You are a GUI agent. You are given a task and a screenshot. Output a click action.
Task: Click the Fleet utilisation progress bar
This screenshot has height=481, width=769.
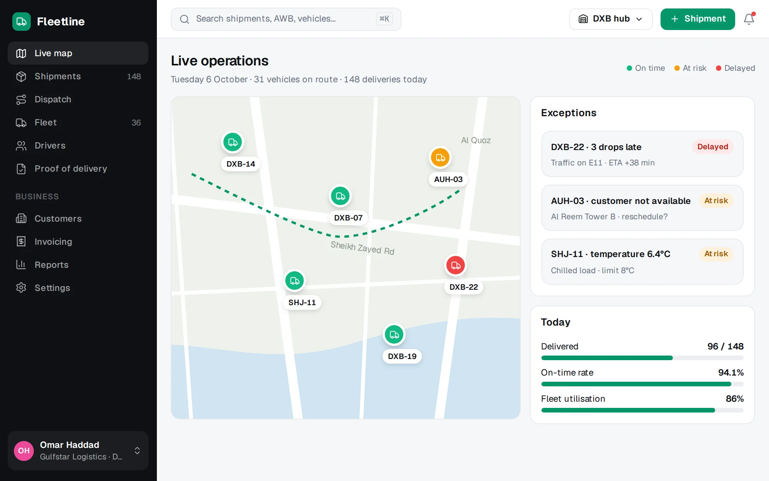pyautogui.click(x=642, y=410)
